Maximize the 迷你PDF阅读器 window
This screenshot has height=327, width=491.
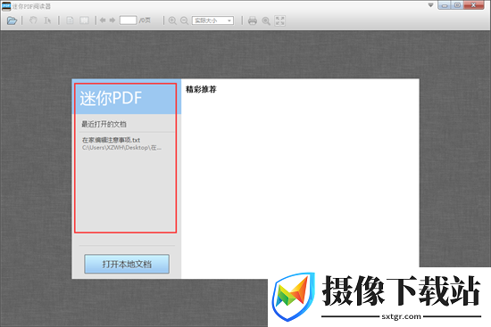coord(457,5)
